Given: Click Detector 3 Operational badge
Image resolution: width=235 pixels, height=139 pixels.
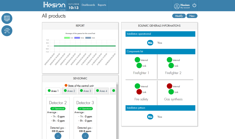Looking at the screenshot, I should [85, 108].
